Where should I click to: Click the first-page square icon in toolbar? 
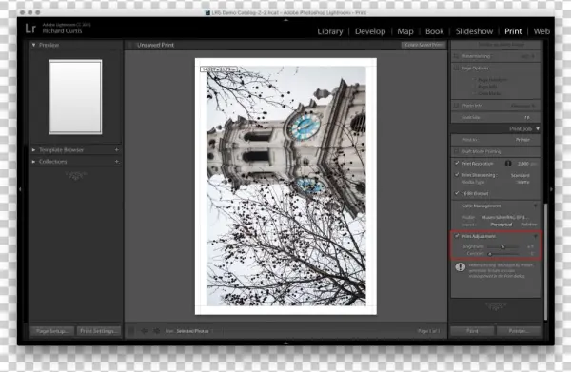pyautogui.click(x=130, y=331)
